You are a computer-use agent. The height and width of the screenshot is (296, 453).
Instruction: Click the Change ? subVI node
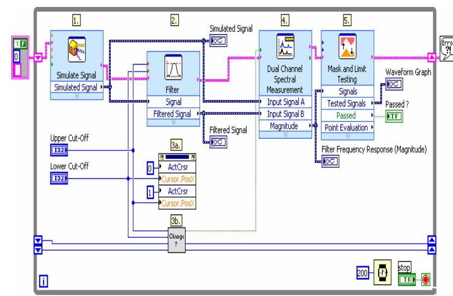177,240
